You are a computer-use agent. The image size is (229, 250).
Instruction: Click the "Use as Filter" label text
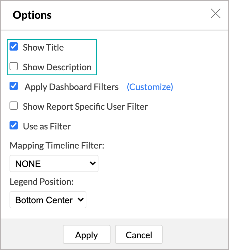coord(47,126)
